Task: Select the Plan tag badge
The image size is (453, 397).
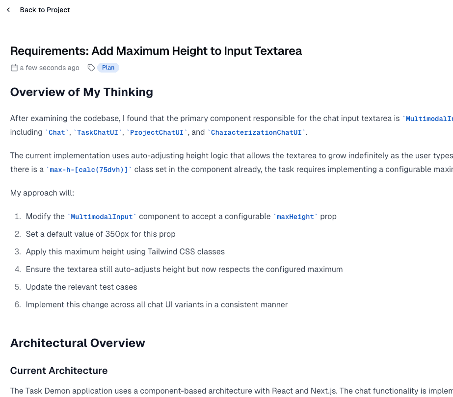Action: (107, 68)
